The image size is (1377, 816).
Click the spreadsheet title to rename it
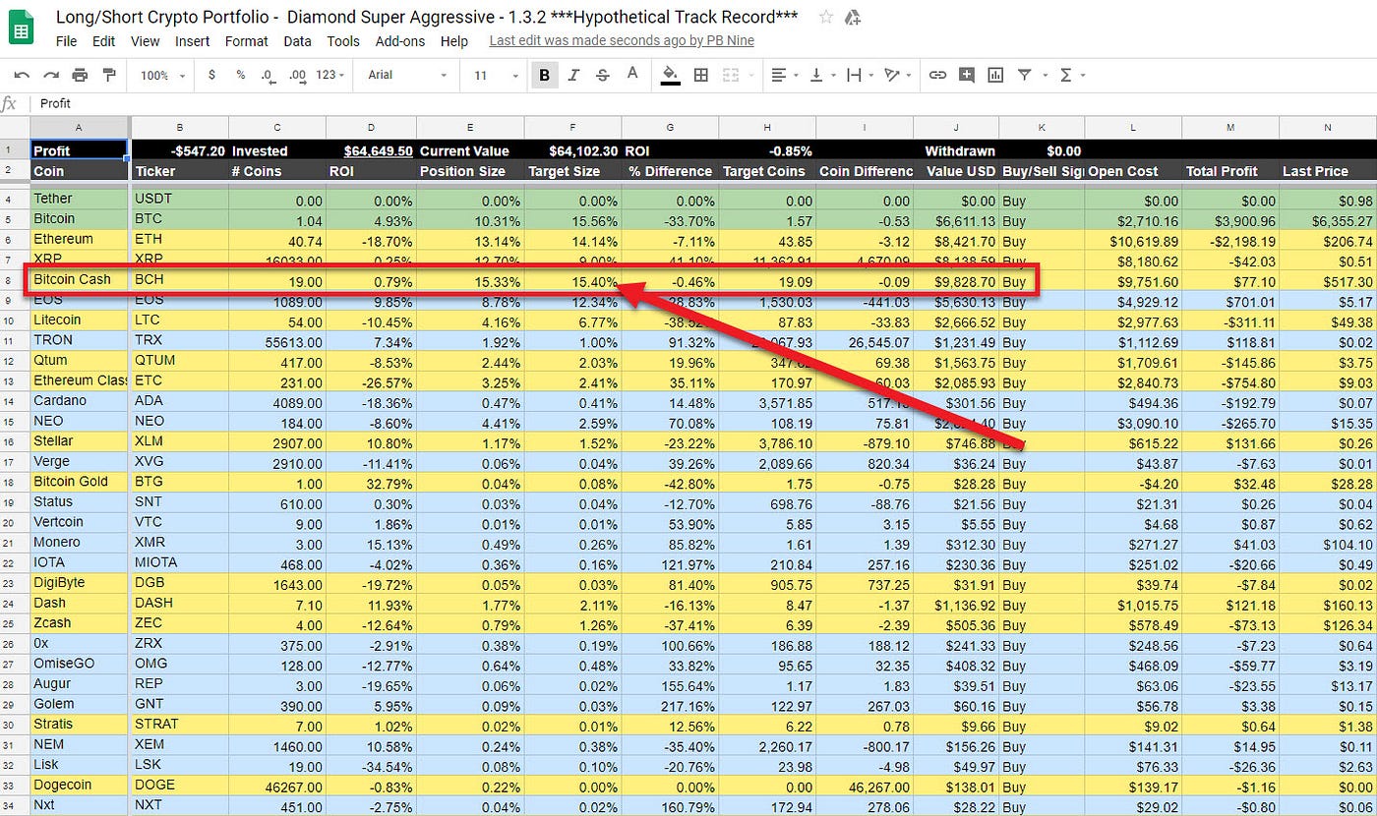pyautogui.click(x=426, y=17)
